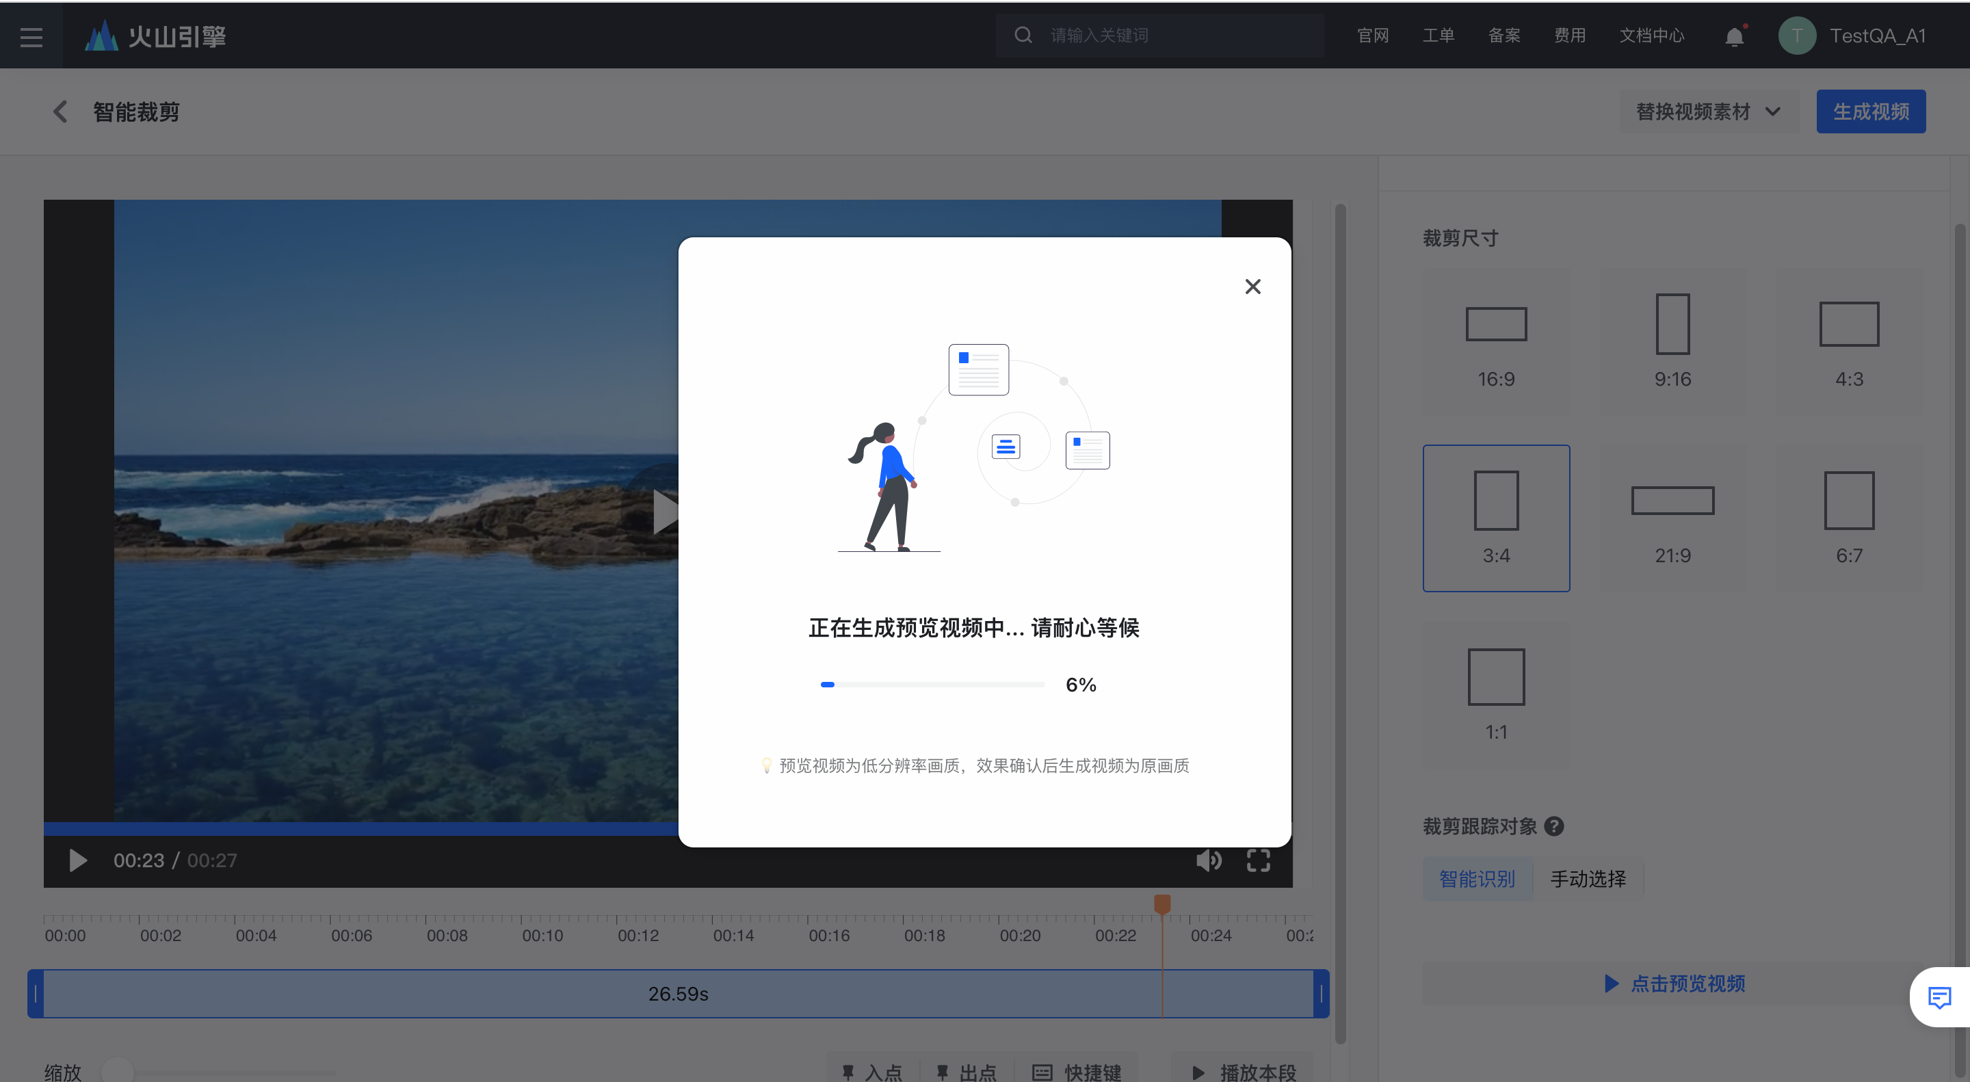Click the blue video progress bar
The height and width of the screenshot is (1082, 1970).
pyautogui.click(x=361, y=829)
